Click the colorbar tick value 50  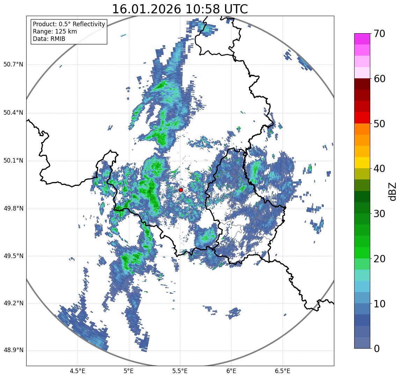coord(379,124)
